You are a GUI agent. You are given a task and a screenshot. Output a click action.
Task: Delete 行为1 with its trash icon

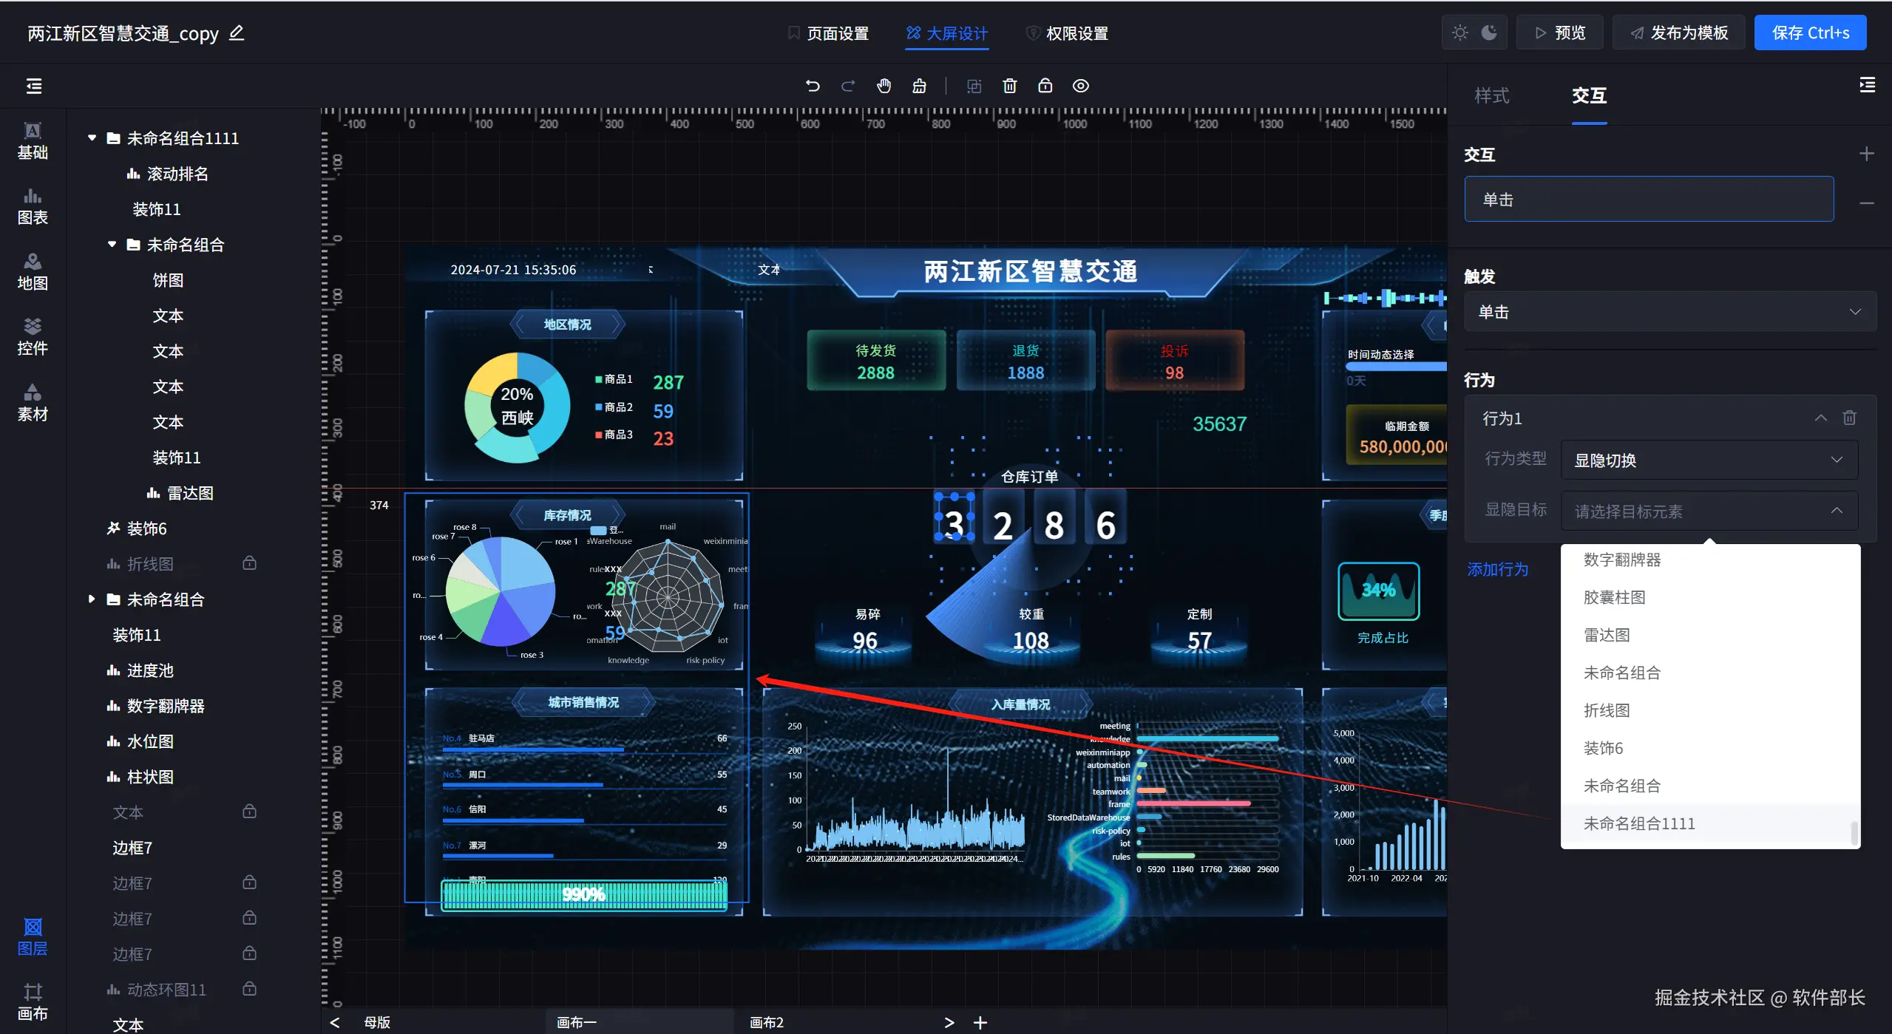[1849, 418]
